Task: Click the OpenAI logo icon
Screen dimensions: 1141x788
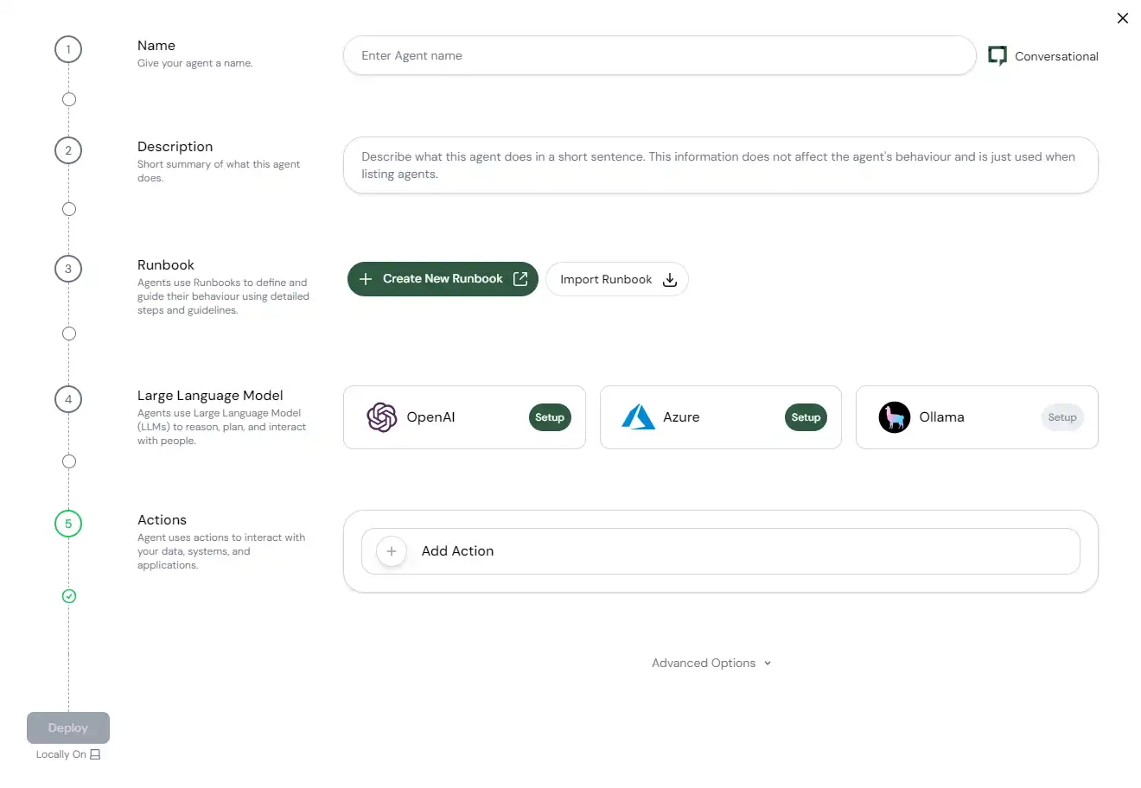Action: click(381, 417)
